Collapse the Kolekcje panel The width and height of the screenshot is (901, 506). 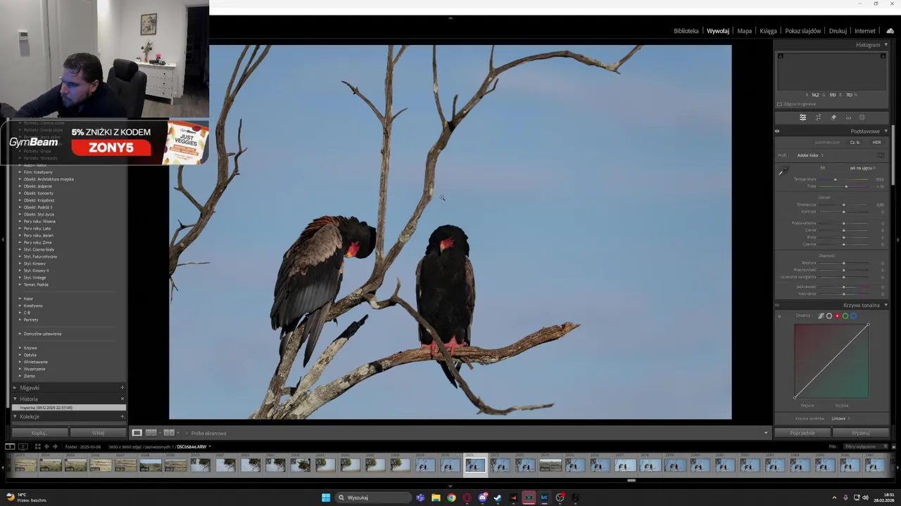(x=15, y=417)
